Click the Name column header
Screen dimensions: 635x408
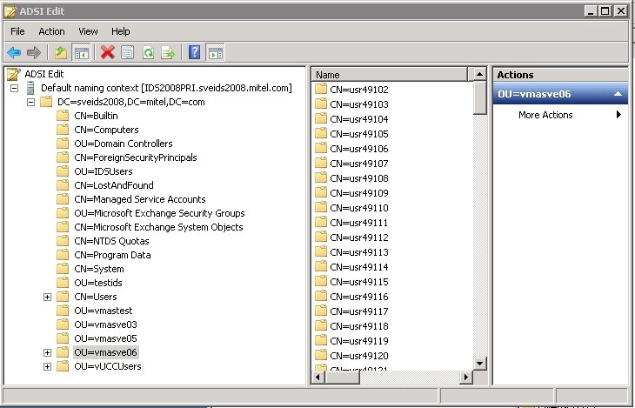coord(390,75)
